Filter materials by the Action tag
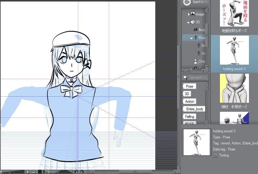 coord(190,101)
